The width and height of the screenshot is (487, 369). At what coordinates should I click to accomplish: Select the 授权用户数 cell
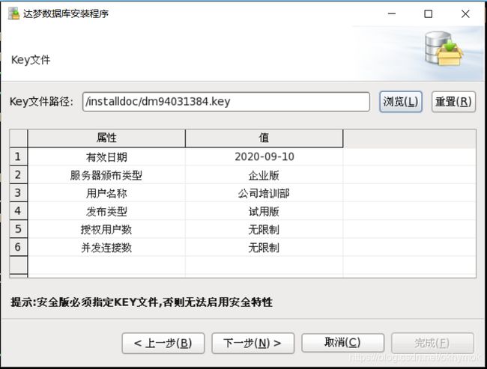coord(106,229)
